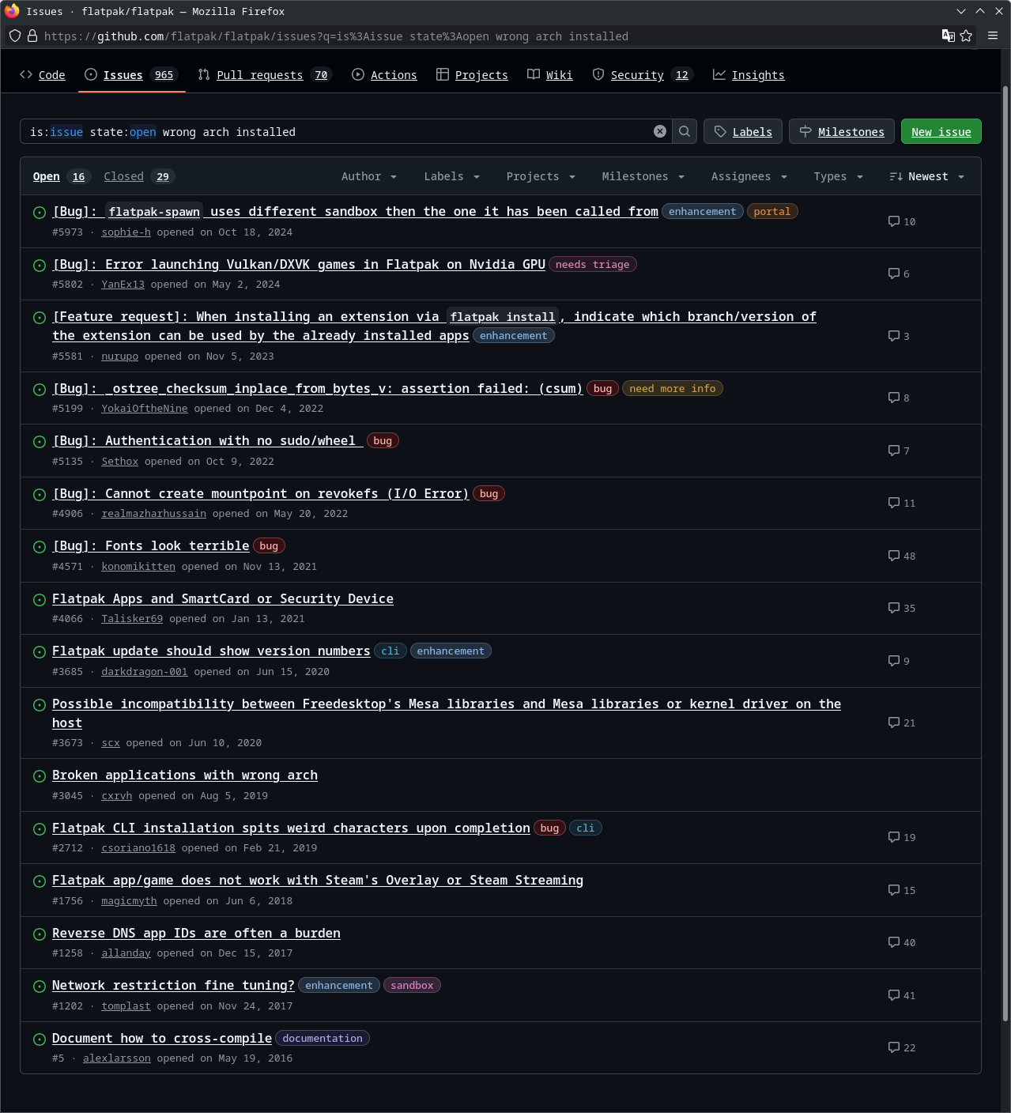Click comment count on issue #5973

click(x=901, y=221)
